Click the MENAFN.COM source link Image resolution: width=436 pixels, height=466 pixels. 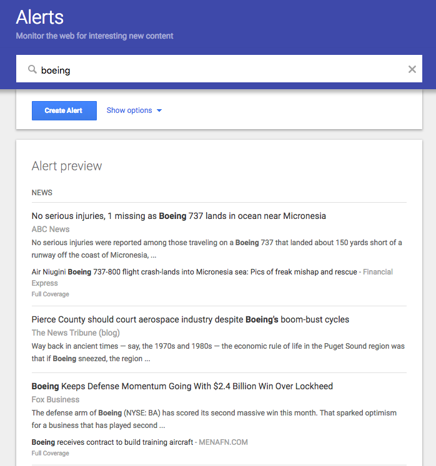click(223, 442)
